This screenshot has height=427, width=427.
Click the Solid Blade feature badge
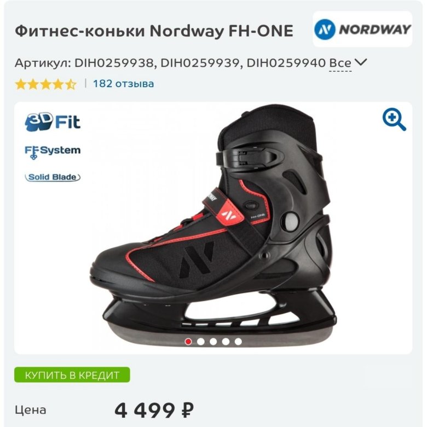coord(53,177)
